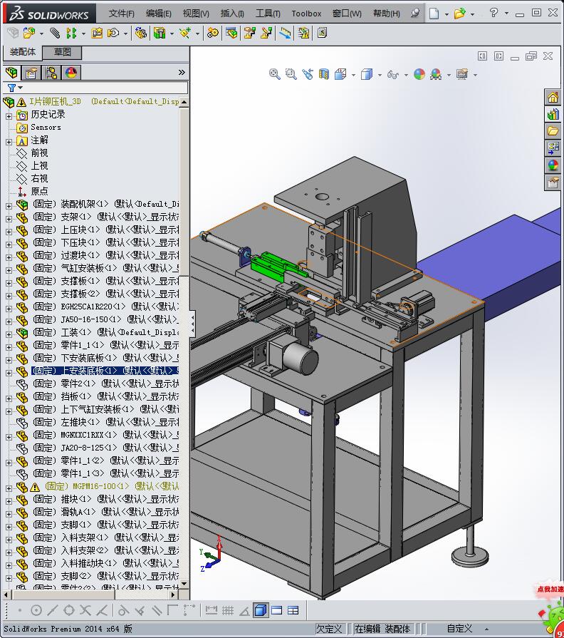Viewport: 564px width, 638px height.
Task: Expand the 注解 tree node
Action: point(9,142)
